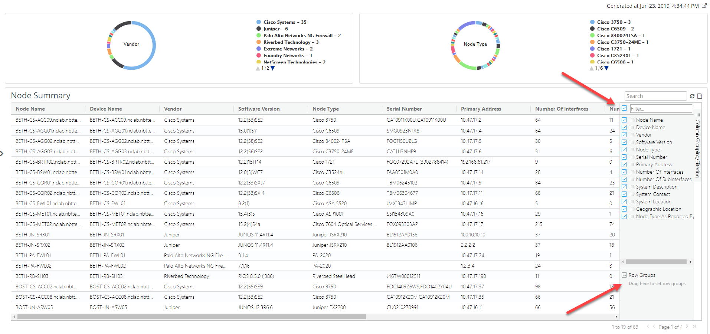Open report in new window via top-right icon
The height and width of the screenshot is (334, 710).
coord(704,6)
